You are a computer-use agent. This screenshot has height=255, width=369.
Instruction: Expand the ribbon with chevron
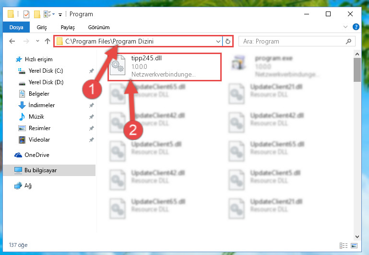[x=345, y=27]
